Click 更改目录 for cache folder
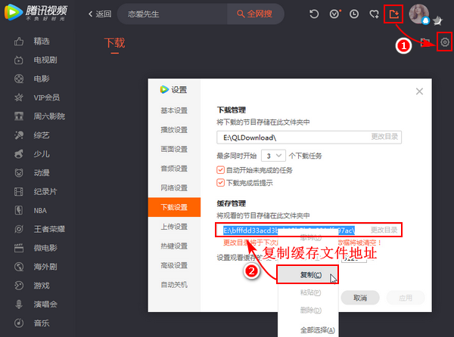The width and height of the screenshot is (454, 337). 384,230
